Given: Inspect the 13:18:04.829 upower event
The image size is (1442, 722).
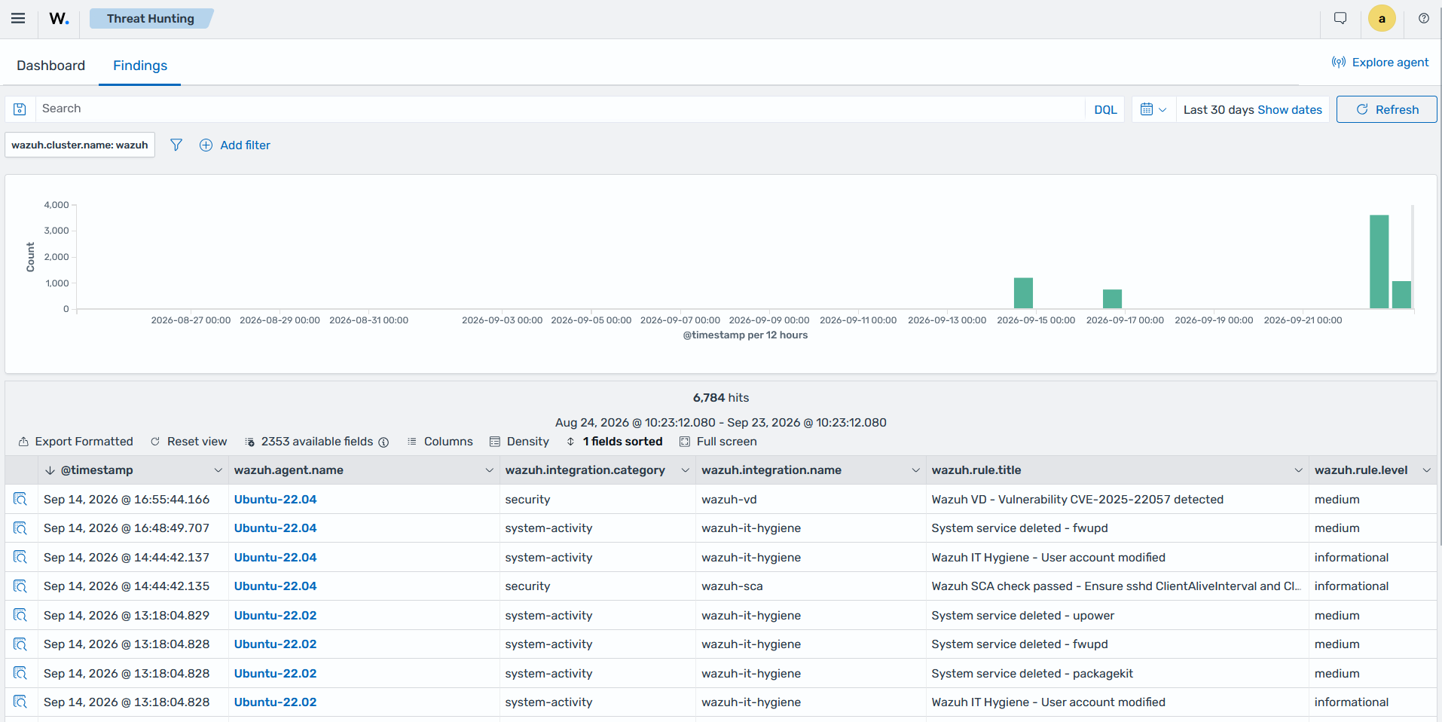Looking at the screenshot, I should point(20,615).
